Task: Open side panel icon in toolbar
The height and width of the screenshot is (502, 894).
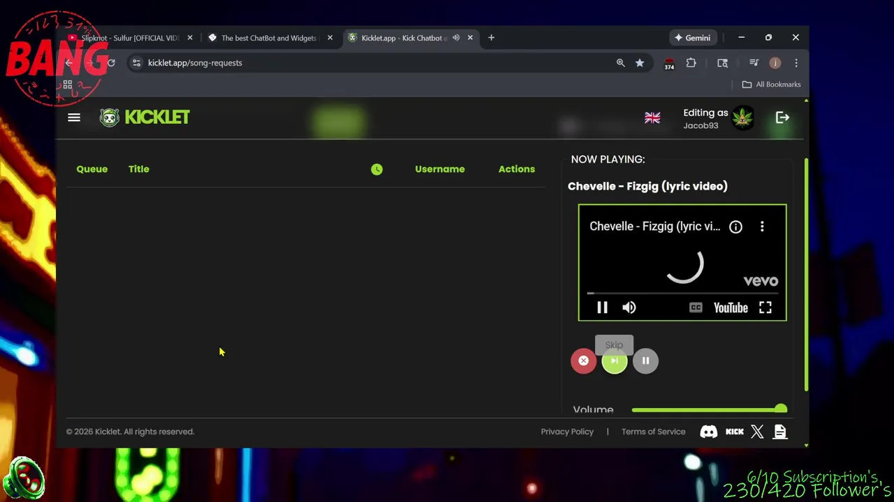Action: (722, 63)
